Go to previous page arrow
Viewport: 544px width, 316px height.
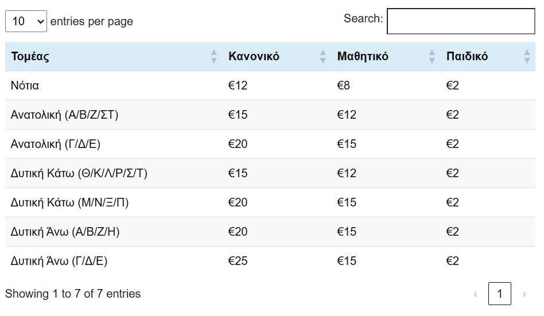pyautogui.click(x=475, y=294)
